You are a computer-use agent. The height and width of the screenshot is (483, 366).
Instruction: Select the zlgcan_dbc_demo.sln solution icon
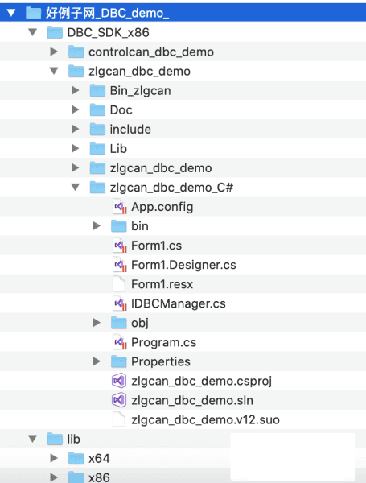click(x=119, y=400)
